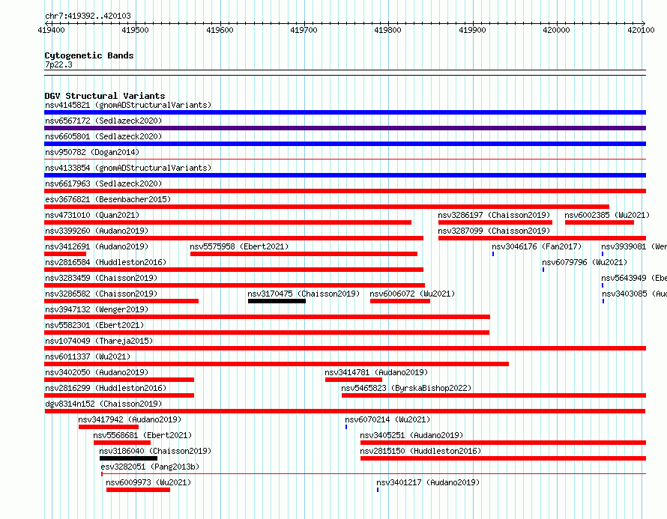Select nsv3414781 (Audano2019) label

pos(376,372)
